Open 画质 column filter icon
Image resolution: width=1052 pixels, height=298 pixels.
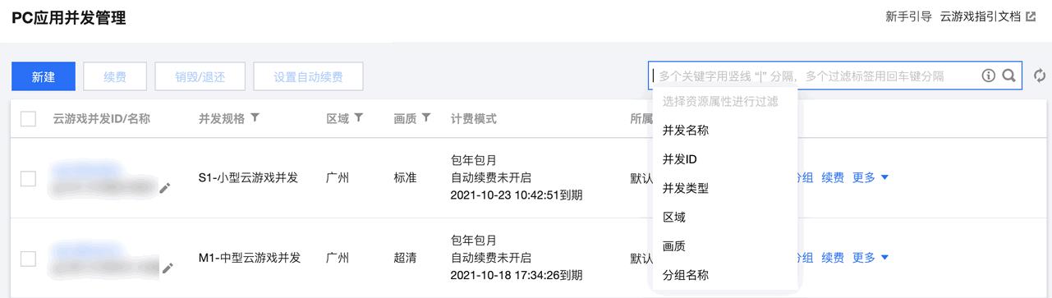click(426, 118)
